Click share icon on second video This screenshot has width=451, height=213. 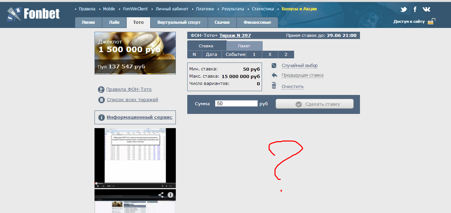point(161,195)
